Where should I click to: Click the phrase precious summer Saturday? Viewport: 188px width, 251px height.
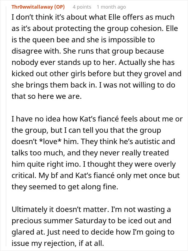59,221
